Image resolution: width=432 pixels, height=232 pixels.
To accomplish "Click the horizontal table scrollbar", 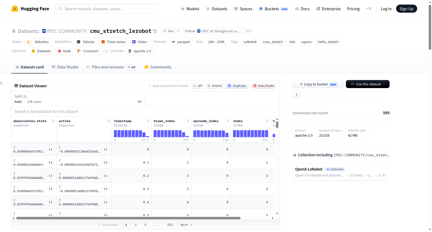I will (128, 218).
